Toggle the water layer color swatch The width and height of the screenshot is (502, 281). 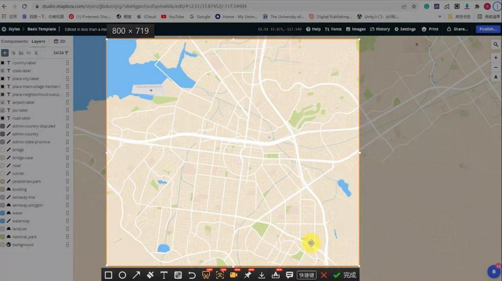tap(3, 213)
